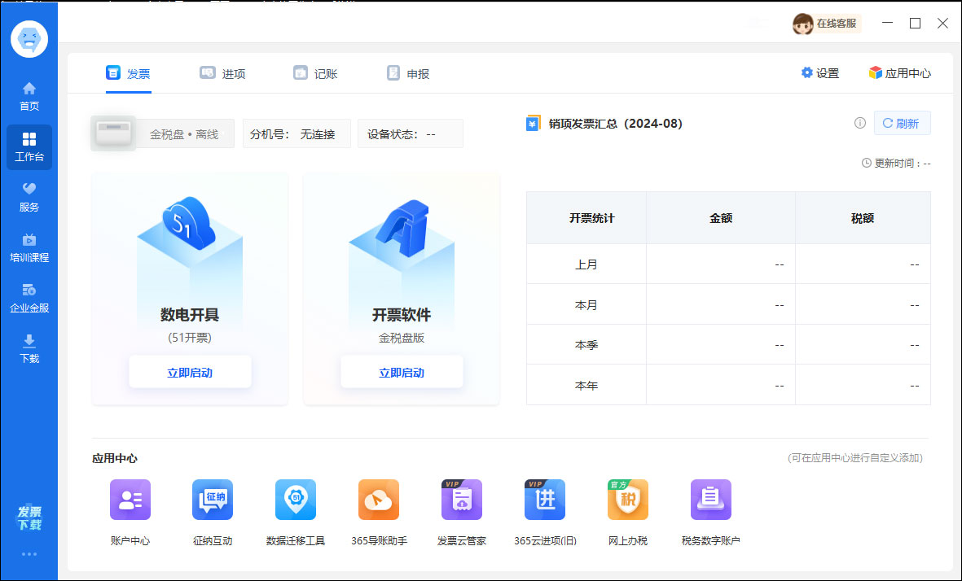Open the 网上办税 official icon
The height and width of the screenshot is (581, 962).
[x=628, y=500]
